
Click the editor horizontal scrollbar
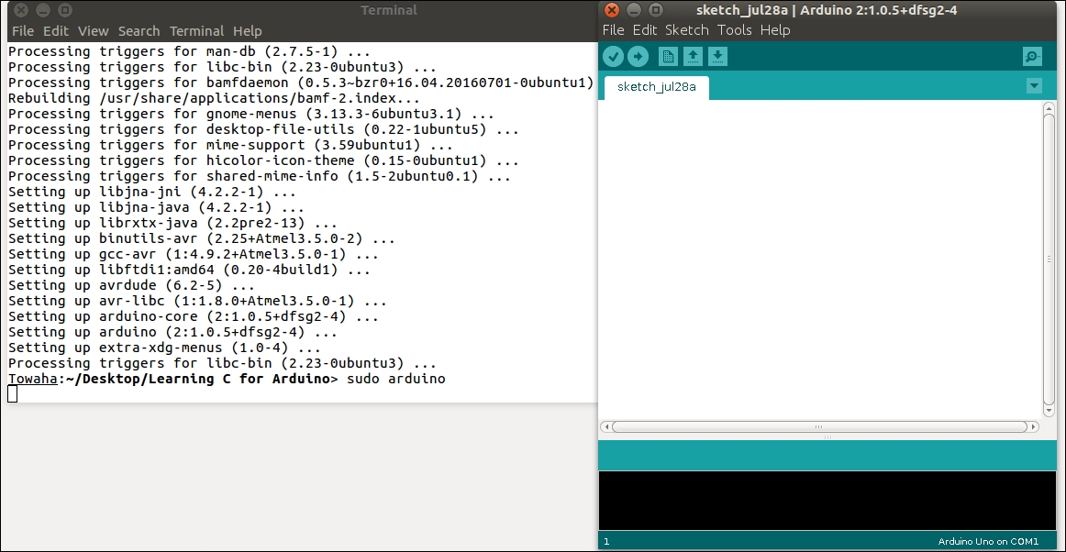coord(819,426)
